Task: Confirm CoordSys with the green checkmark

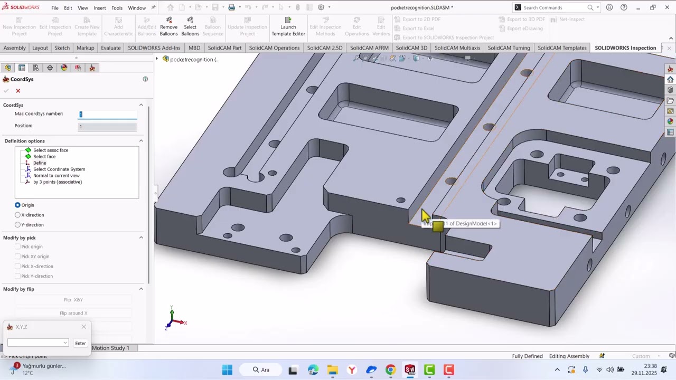Action: coord(6,91)
